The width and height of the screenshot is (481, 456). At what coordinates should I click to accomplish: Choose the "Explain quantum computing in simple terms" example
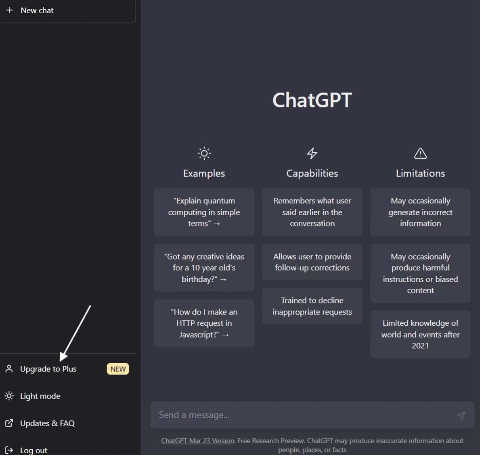204,212
